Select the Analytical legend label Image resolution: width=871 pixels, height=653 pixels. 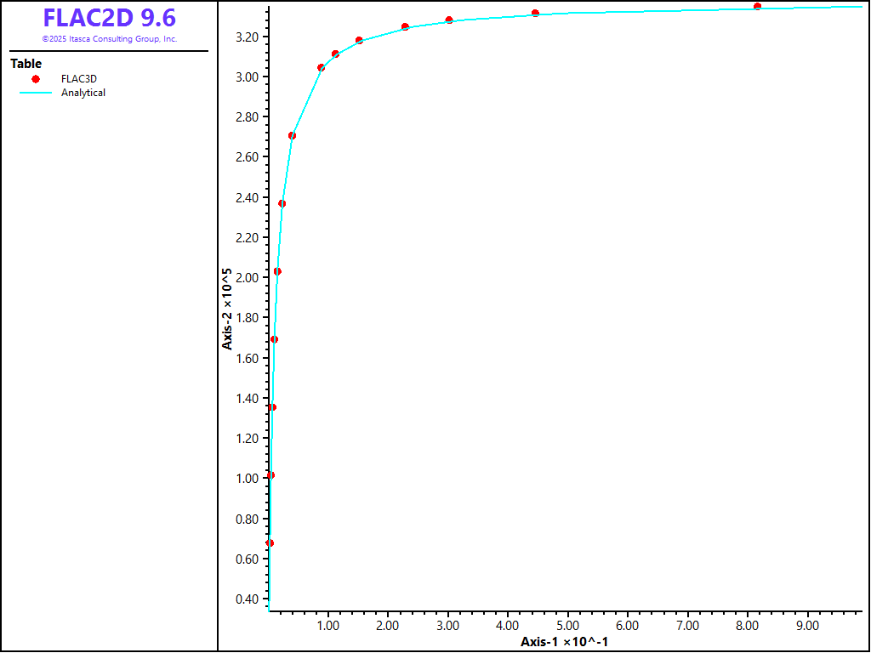[x=83, y=93]
